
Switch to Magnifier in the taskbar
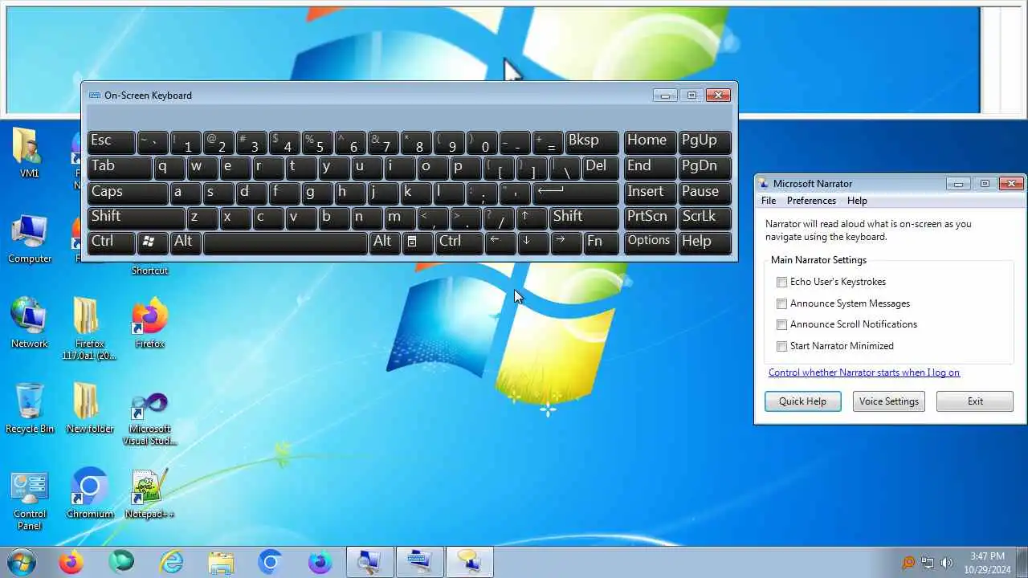[x=369, y=563]
